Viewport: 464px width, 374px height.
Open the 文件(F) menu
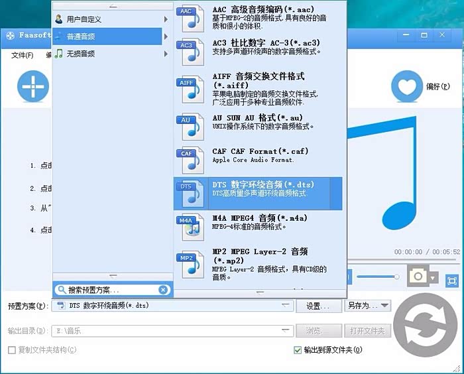pos(23,55)
